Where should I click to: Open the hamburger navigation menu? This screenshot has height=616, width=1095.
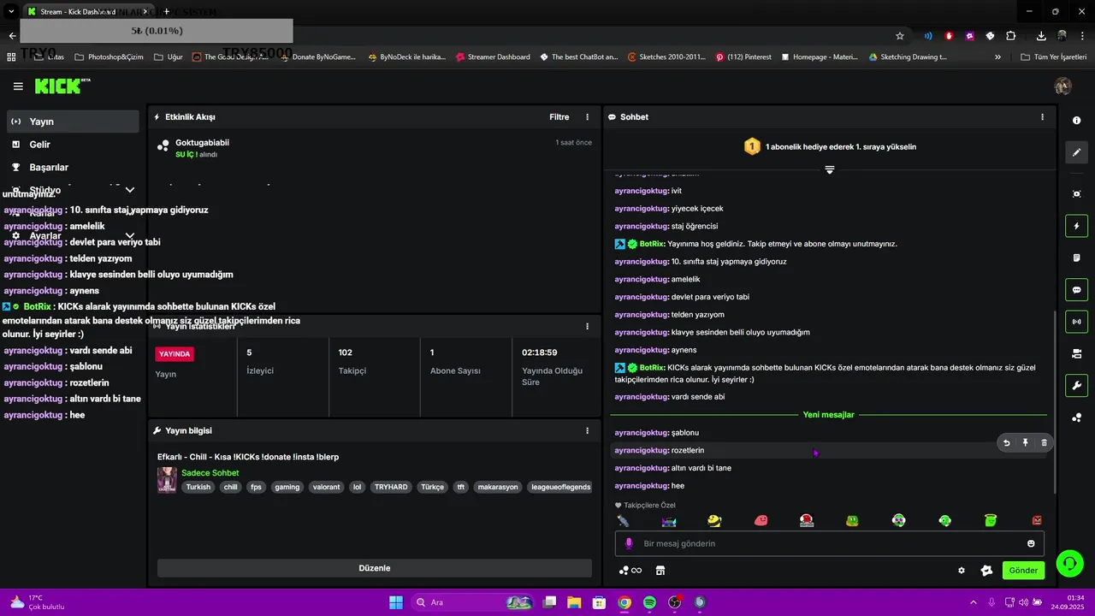18,86
